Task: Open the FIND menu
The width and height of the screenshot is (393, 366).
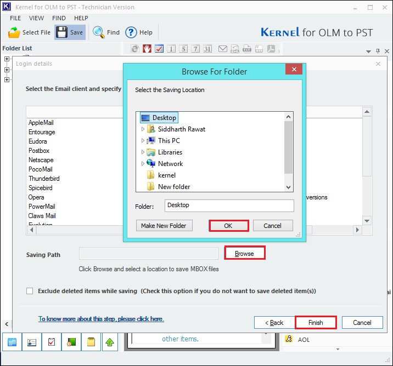Action: click(59, 18)
